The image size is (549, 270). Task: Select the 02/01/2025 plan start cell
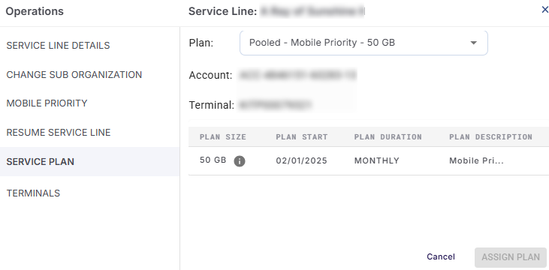(x=301, y=161)
